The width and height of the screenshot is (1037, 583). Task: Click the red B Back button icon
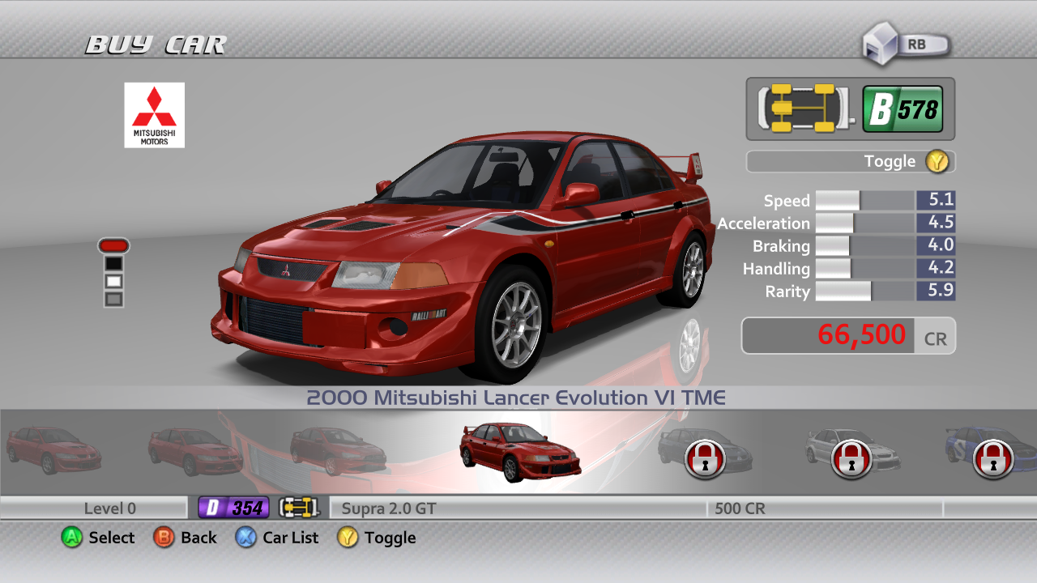(164, 537)
